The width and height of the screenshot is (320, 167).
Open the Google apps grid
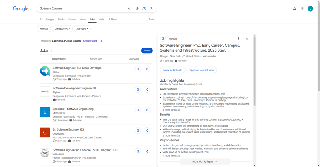click(303, 8)
